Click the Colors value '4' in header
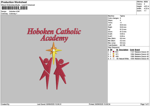 (144, 4)
